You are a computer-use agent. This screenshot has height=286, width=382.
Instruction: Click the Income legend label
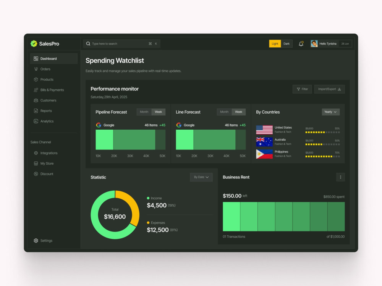tap(156, 198)
